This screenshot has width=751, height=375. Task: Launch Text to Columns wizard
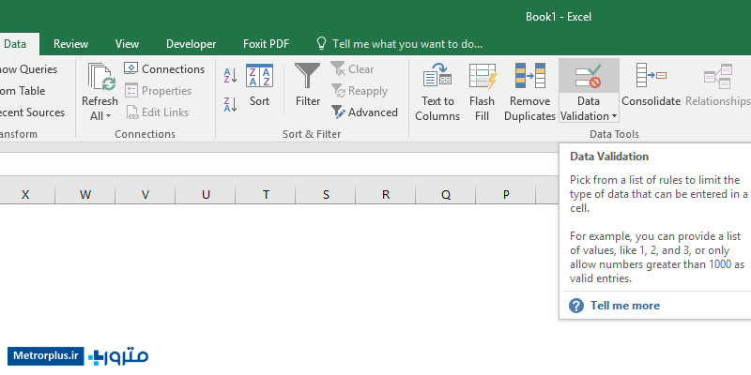coord(437,92)
